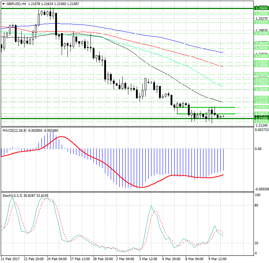
Task: Click the 0.00 MACD zero level label
Action: [258, 149]
